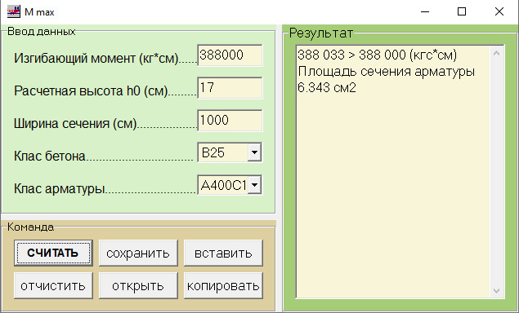Image resolution: width=519 pixels, height=313 pixels.
Task: Open the Клас бетона dropdown arrow
Action: pos(254,152)
